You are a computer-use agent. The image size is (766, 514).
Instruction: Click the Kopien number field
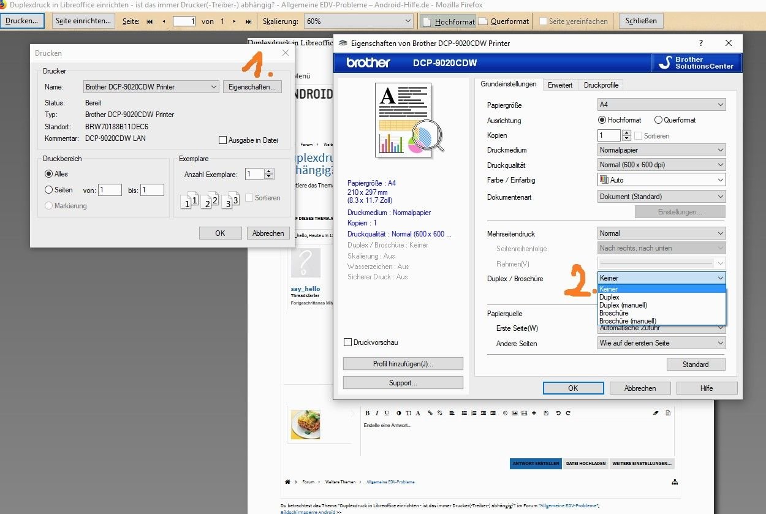click(610, 135)
